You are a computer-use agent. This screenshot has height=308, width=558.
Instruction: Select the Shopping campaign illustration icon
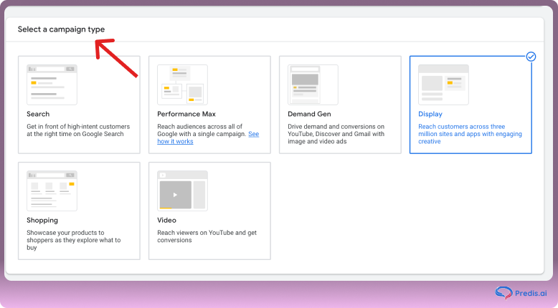(52, 191)
